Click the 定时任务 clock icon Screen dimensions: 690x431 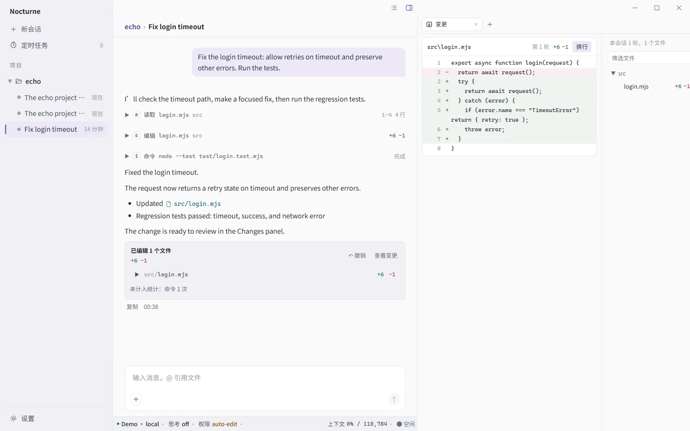[13, 45]
